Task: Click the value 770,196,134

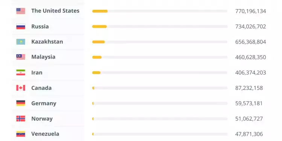Action: point(250,11)
